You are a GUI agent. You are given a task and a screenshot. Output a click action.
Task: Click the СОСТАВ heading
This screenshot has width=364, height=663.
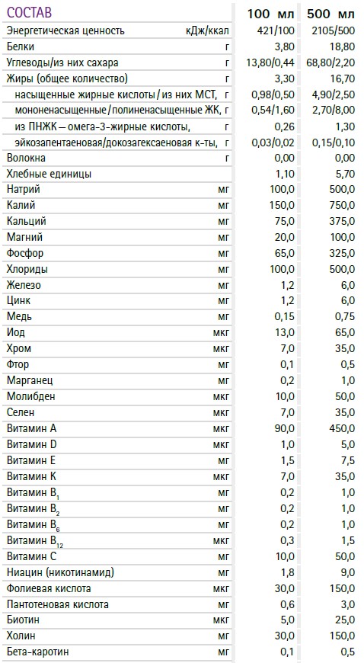(29, 13)
